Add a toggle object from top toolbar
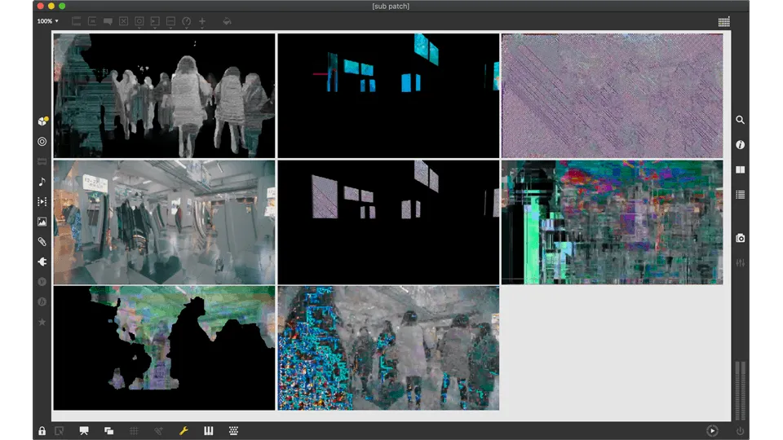 (x=123, y=21)
